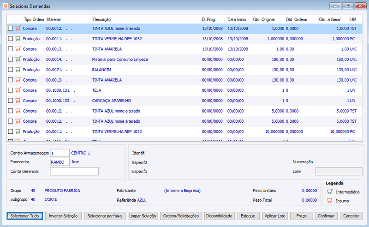Click the CORTE subgroup label
Screen dimensions: 369x227
(x=51, y=199)
